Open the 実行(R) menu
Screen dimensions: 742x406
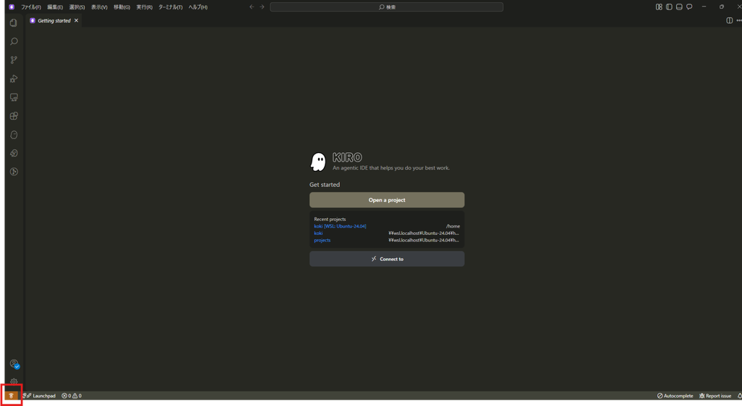pos(144,7)
